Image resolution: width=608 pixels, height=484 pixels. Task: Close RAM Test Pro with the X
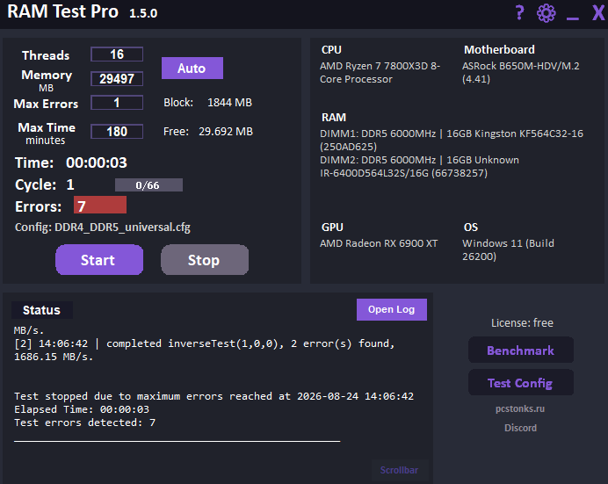(x=598, y=13)
